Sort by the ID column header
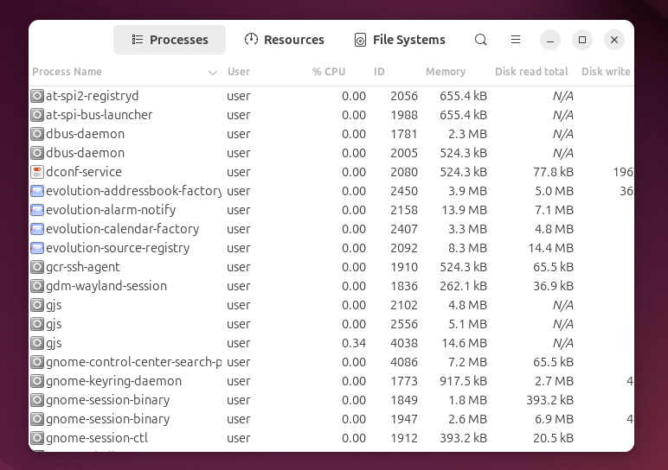 point(379,72)
